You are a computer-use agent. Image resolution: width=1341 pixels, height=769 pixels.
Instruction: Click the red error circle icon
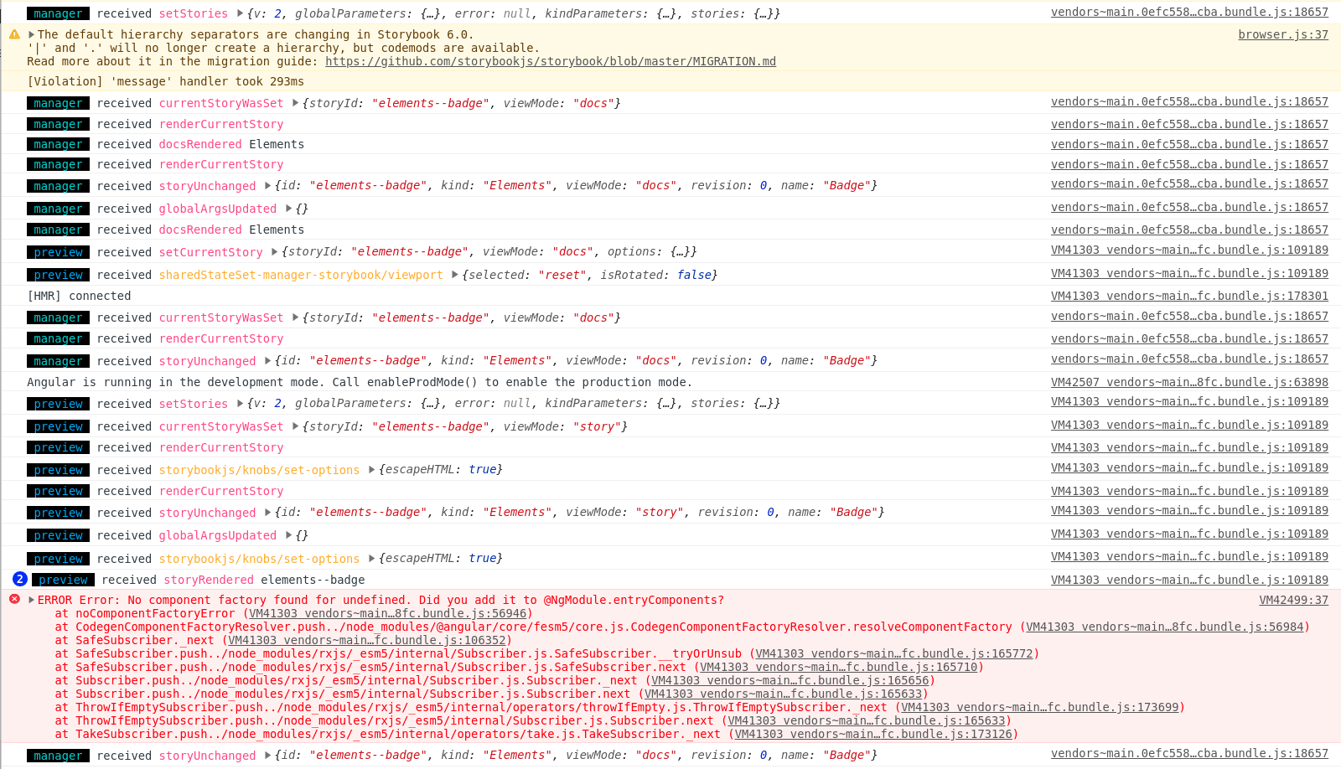point(13,599)
